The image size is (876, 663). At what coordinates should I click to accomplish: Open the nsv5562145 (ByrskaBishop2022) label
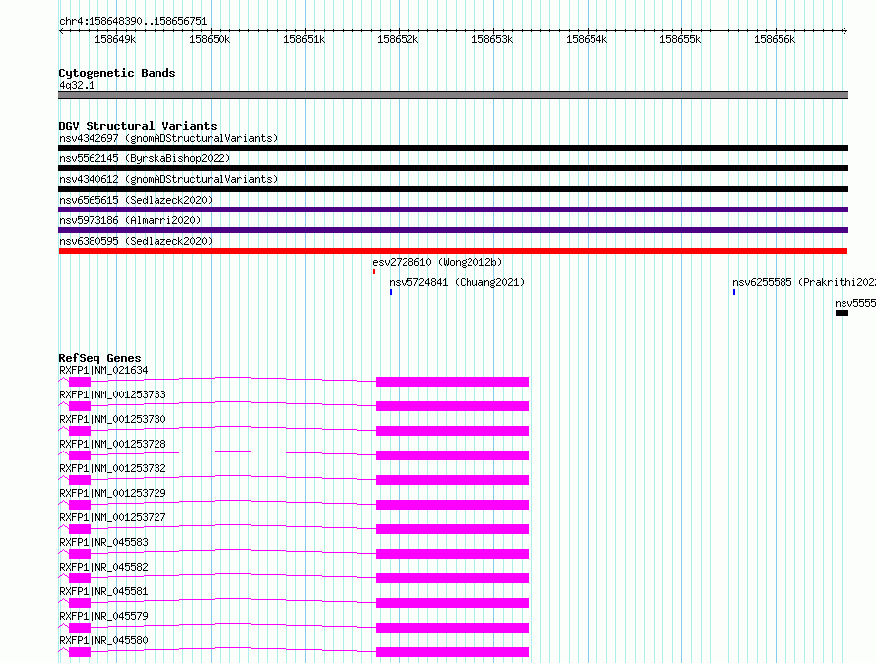click(145, 158)
